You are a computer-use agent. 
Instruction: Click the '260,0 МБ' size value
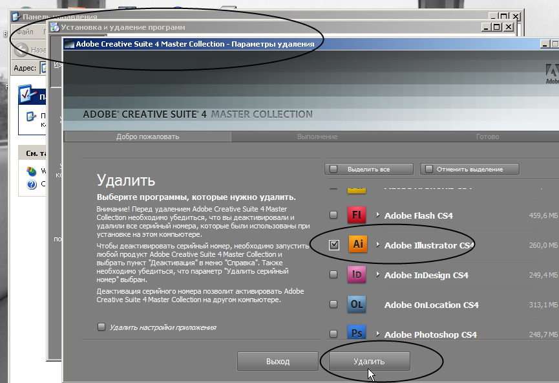543,245
